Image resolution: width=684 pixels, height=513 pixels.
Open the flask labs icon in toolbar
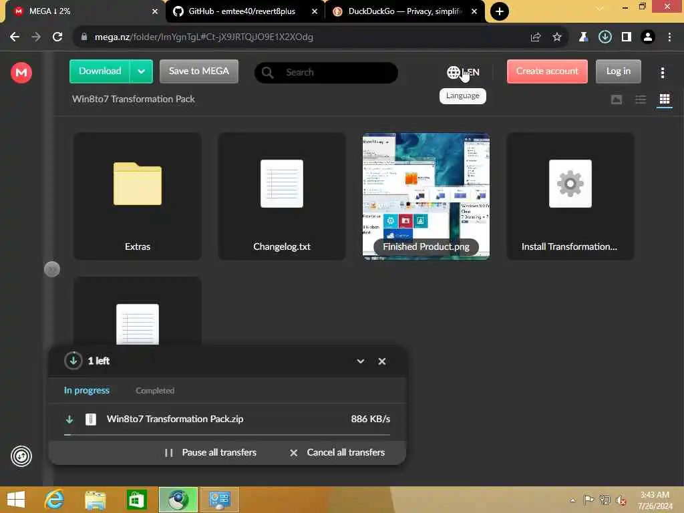click(583, 37)
